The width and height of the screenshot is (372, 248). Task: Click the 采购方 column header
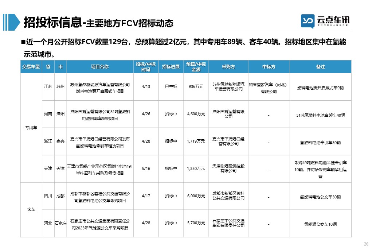pyautogui.click(x=228, y=67)
